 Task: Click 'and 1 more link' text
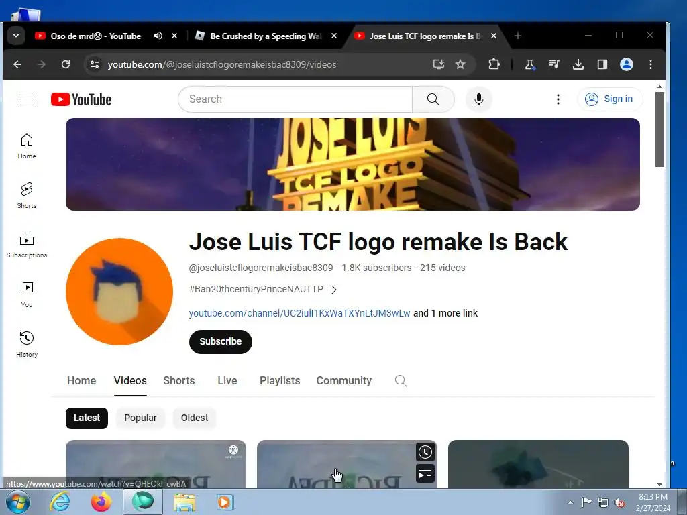(445, 313)
